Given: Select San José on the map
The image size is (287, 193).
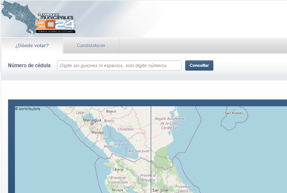Looking at the screenshot, I should click(161, 190).
